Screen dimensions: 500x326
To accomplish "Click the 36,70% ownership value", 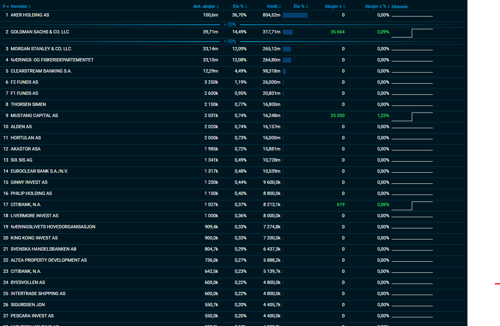I will 239,15.
